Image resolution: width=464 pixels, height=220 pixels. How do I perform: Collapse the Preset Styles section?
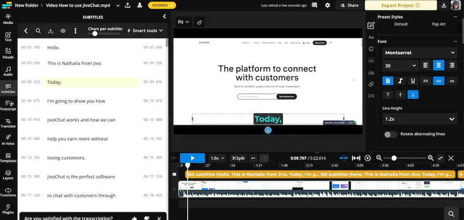pyautogui.click(x=455, y=17)
